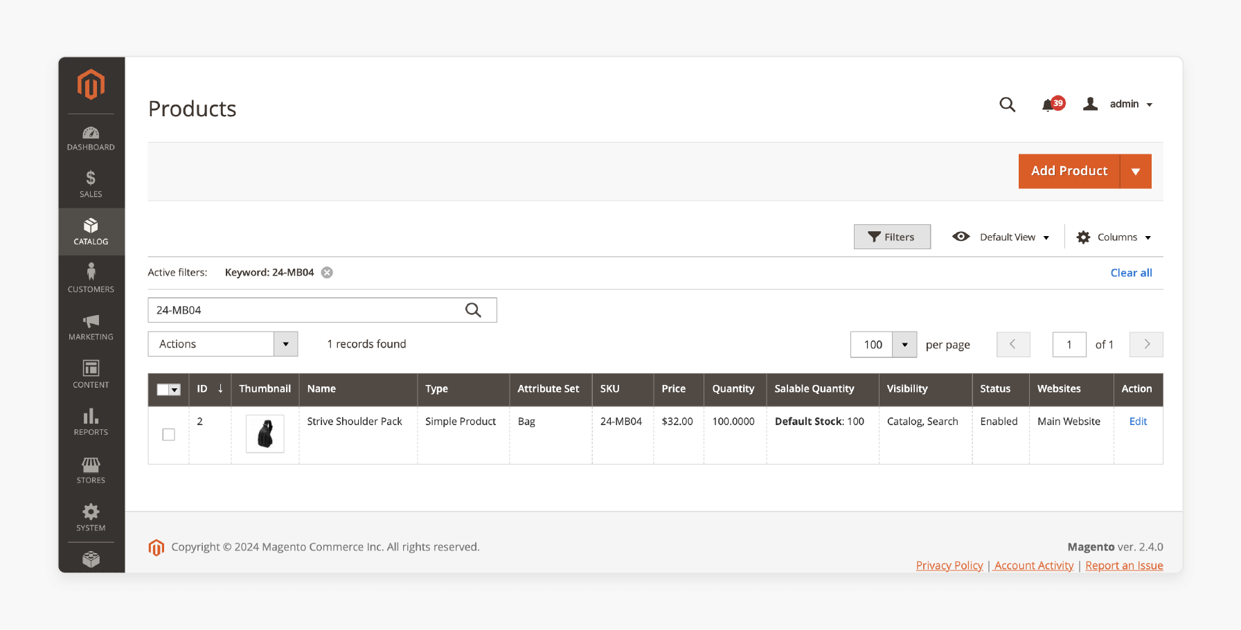Screen dimensions: 1241x630
Task: Sort by the Status column header
Action: (1001, 389)
